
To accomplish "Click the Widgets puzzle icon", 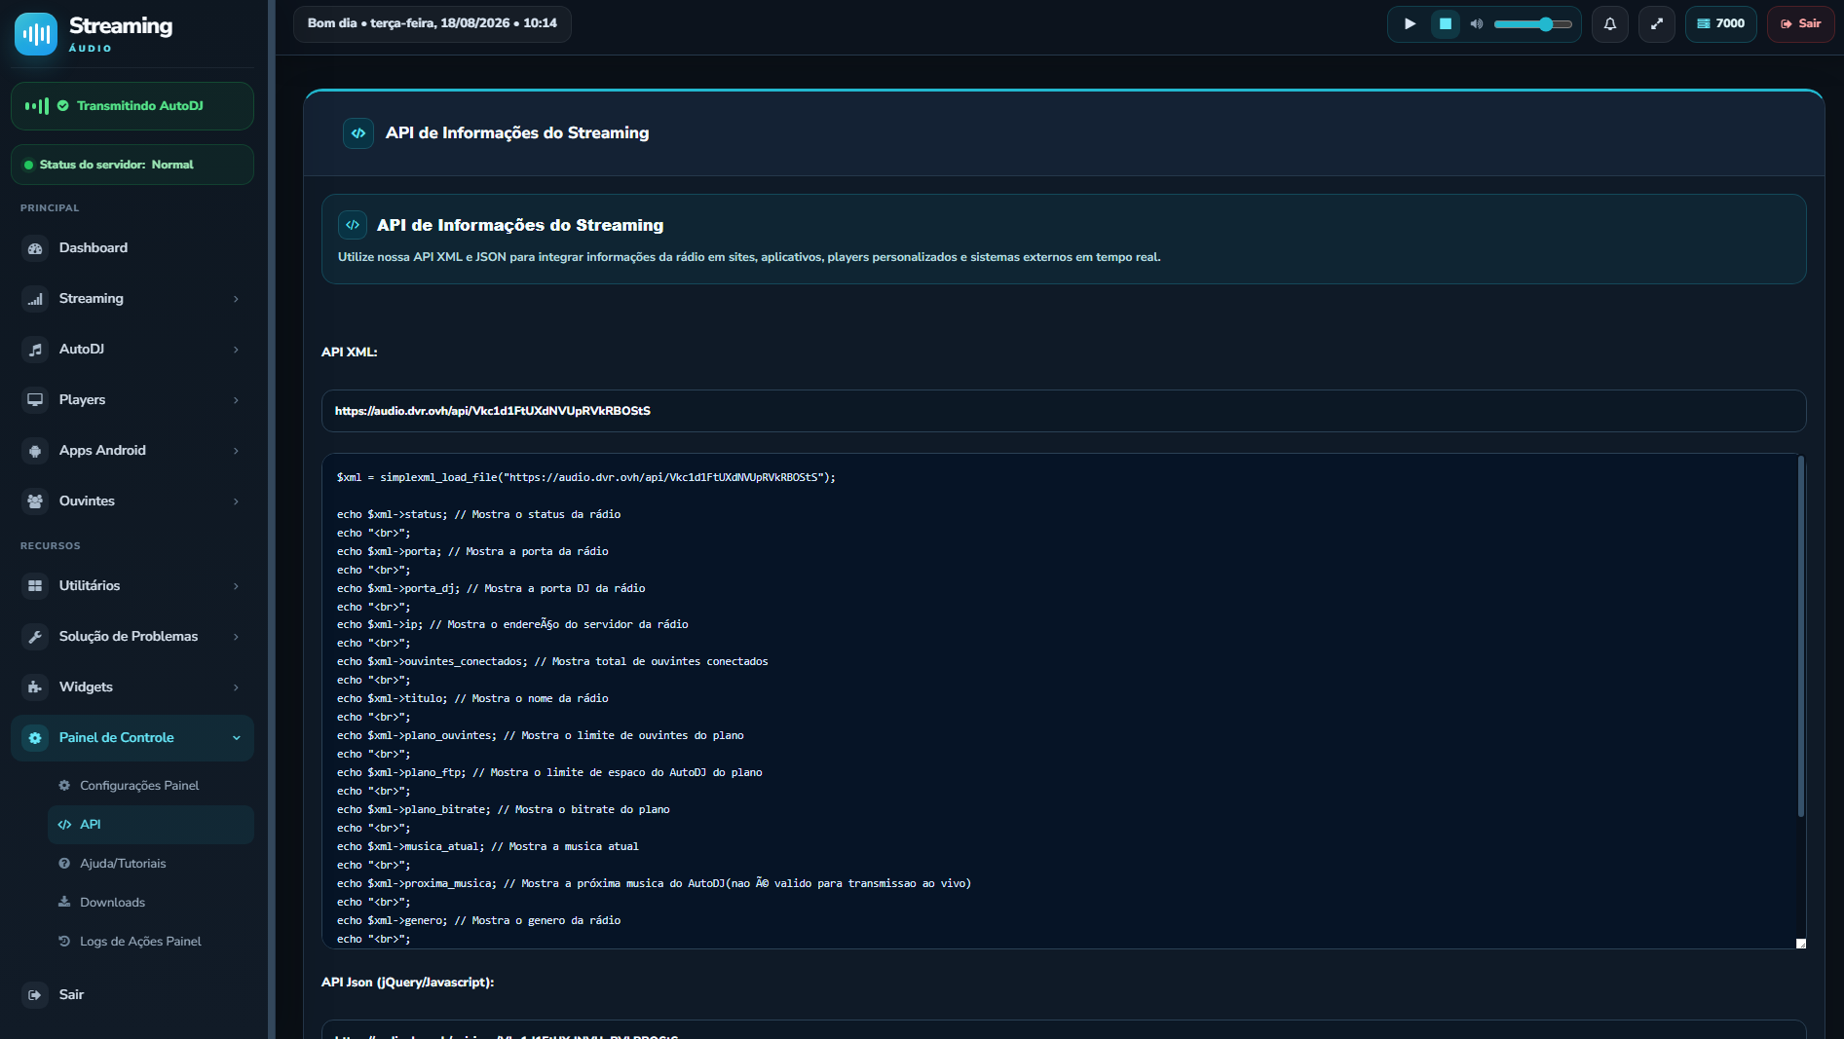I will click(35, 687).
